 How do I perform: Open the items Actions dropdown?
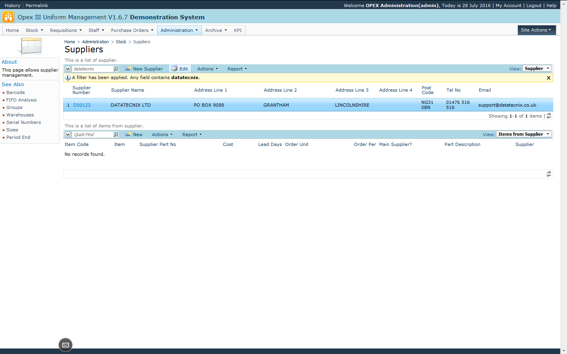[x=162, y=135]
